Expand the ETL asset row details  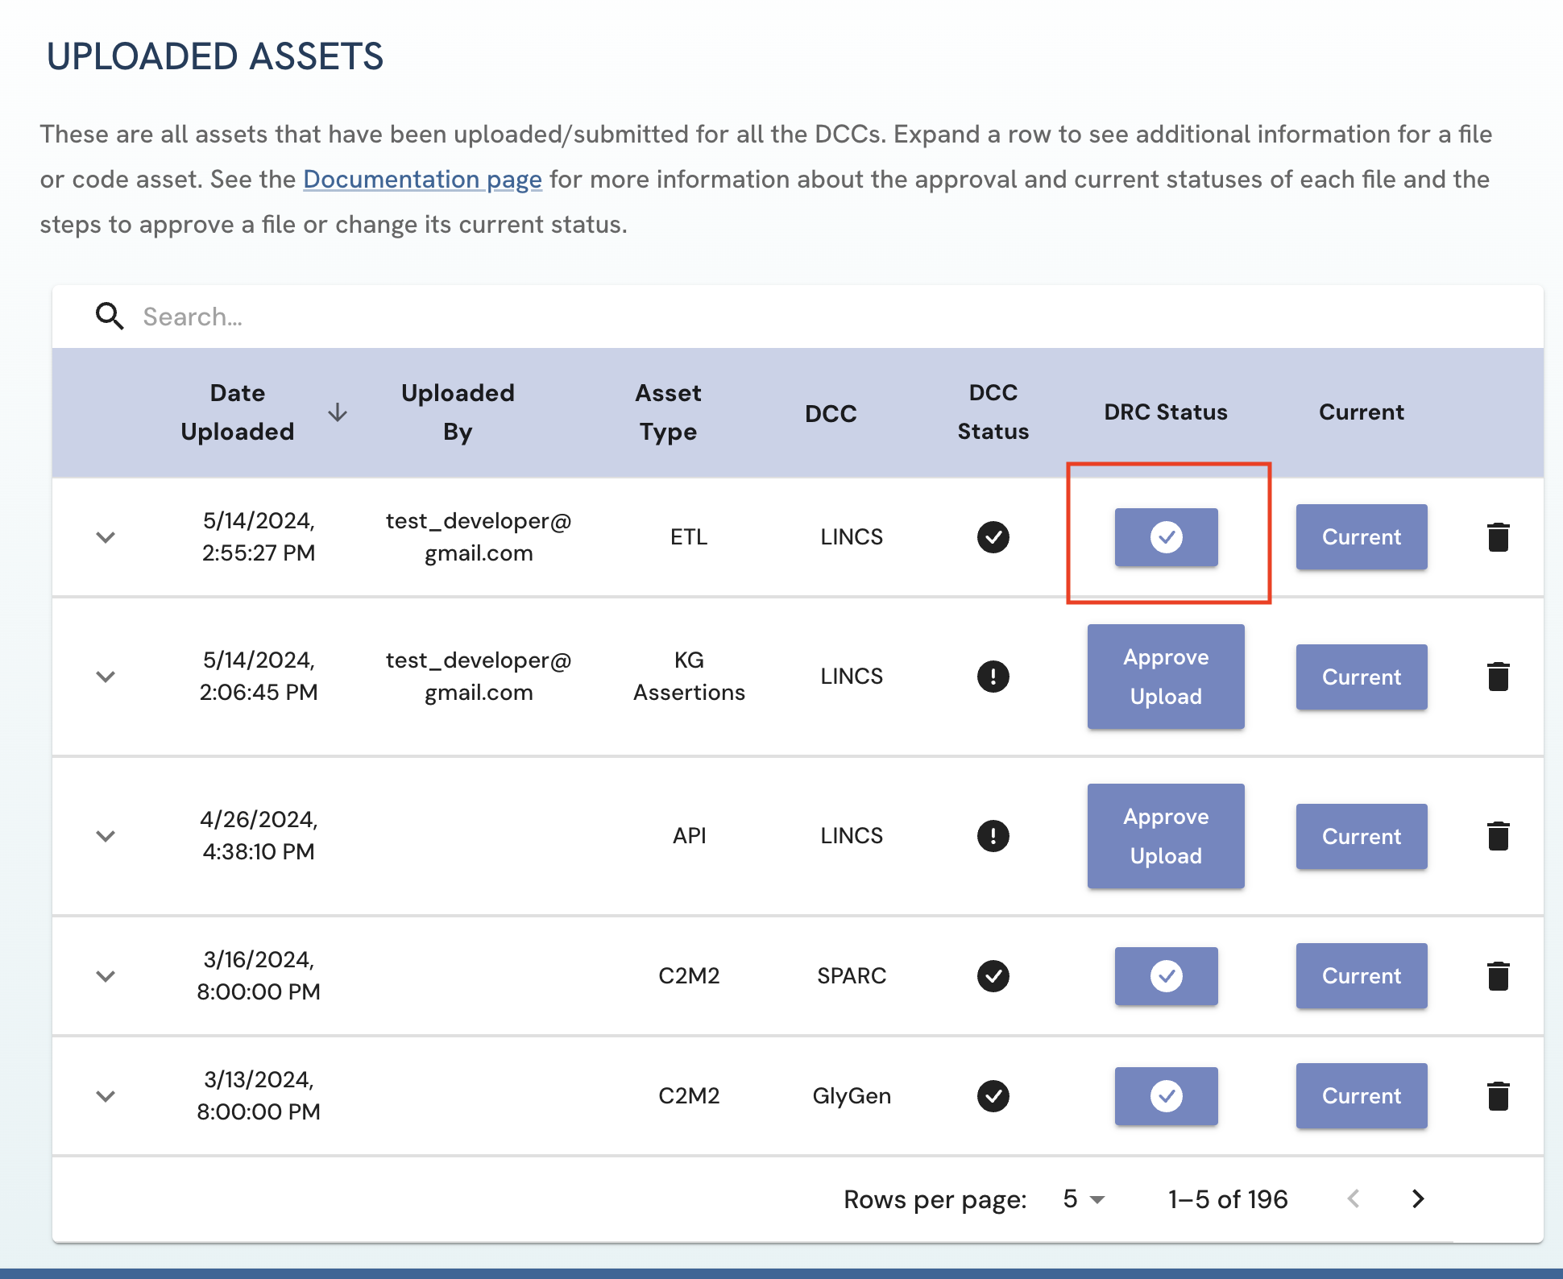click(106, 537)
